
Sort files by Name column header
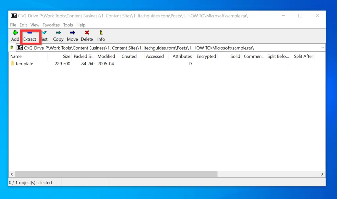[28, 56]
